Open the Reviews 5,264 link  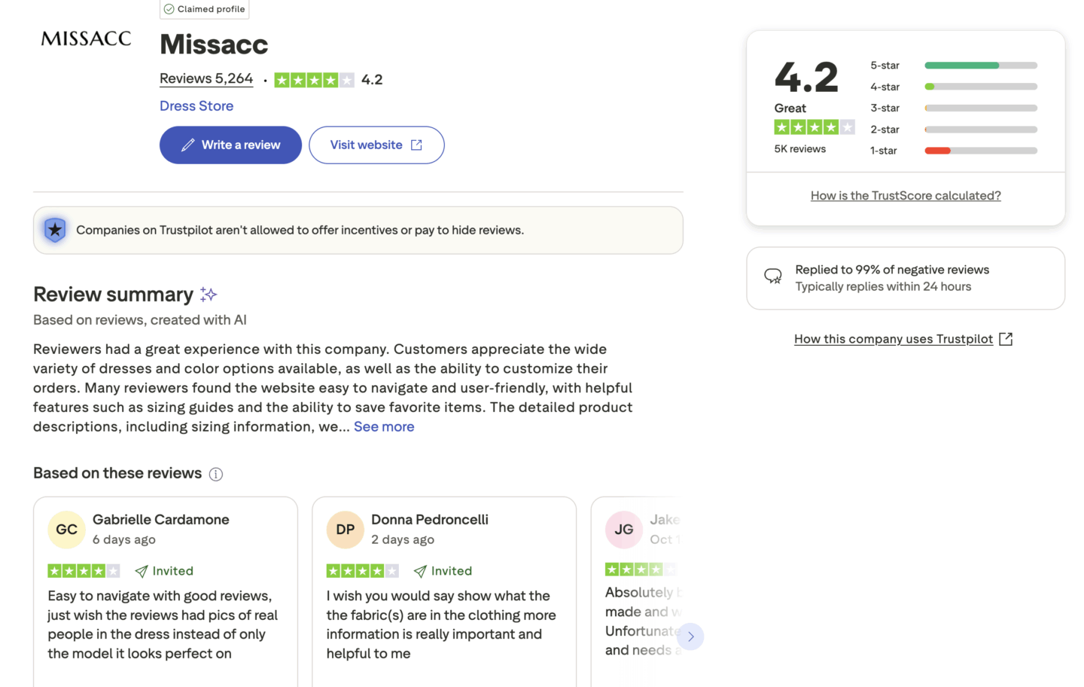(x=206, y=79)
